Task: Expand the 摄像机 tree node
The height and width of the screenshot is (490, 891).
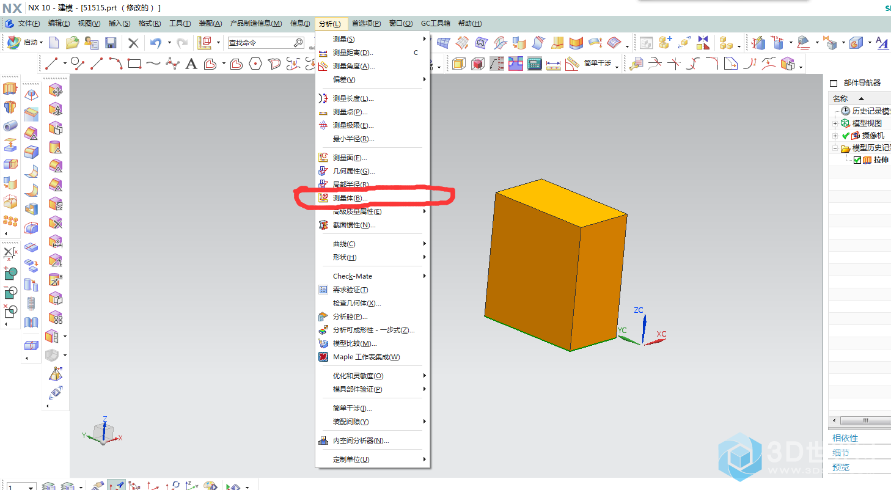Action: pyautogui.click(x=835, y=136)
